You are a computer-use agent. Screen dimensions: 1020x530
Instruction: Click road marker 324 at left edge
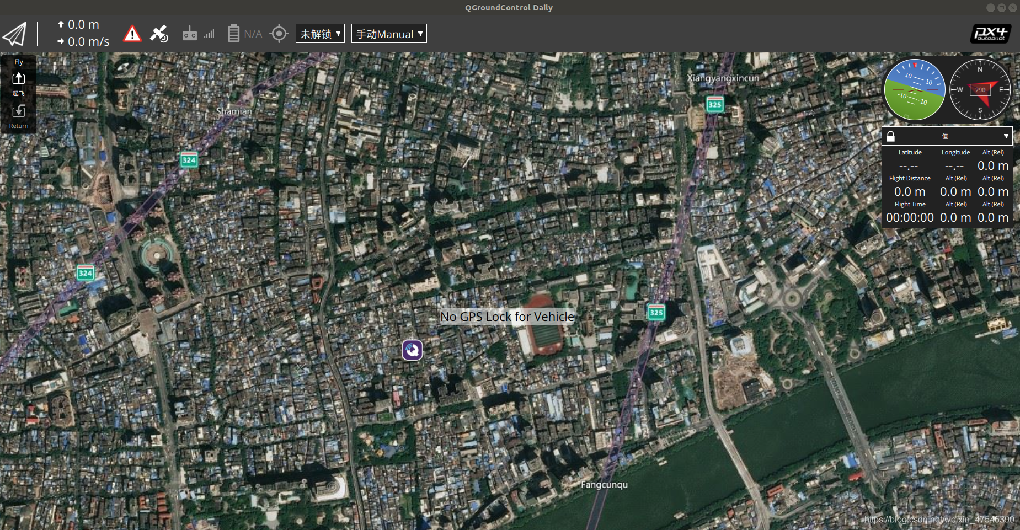tap(86, 273)
